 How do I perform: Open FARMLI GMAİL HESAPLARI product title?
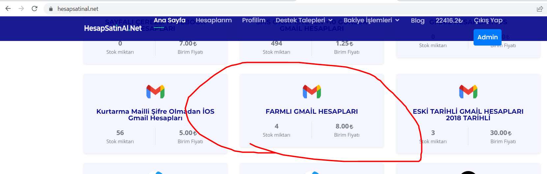pos(312,111)
